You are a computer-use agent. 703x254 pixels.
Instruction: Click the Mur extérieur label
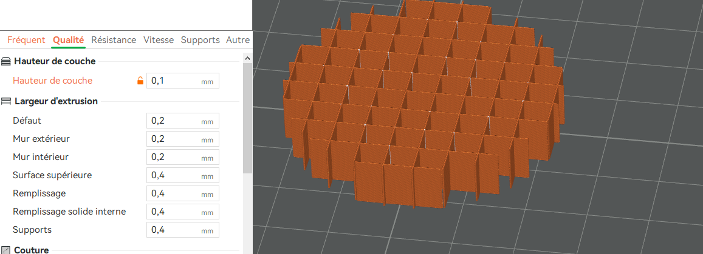41,139
